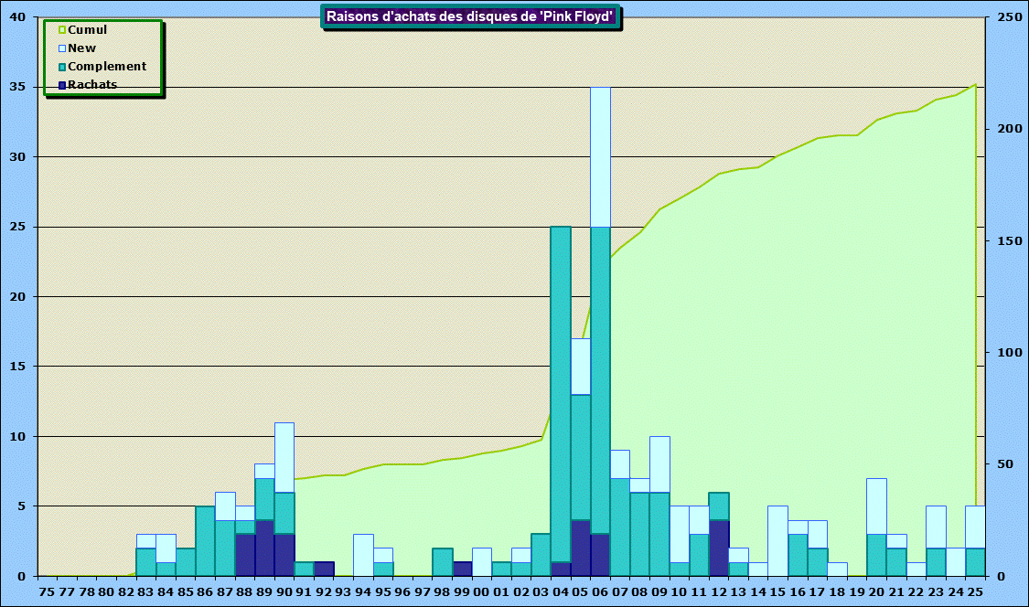
Task: Select the Rachats segment of bar 89
Action: pos(264,548)
